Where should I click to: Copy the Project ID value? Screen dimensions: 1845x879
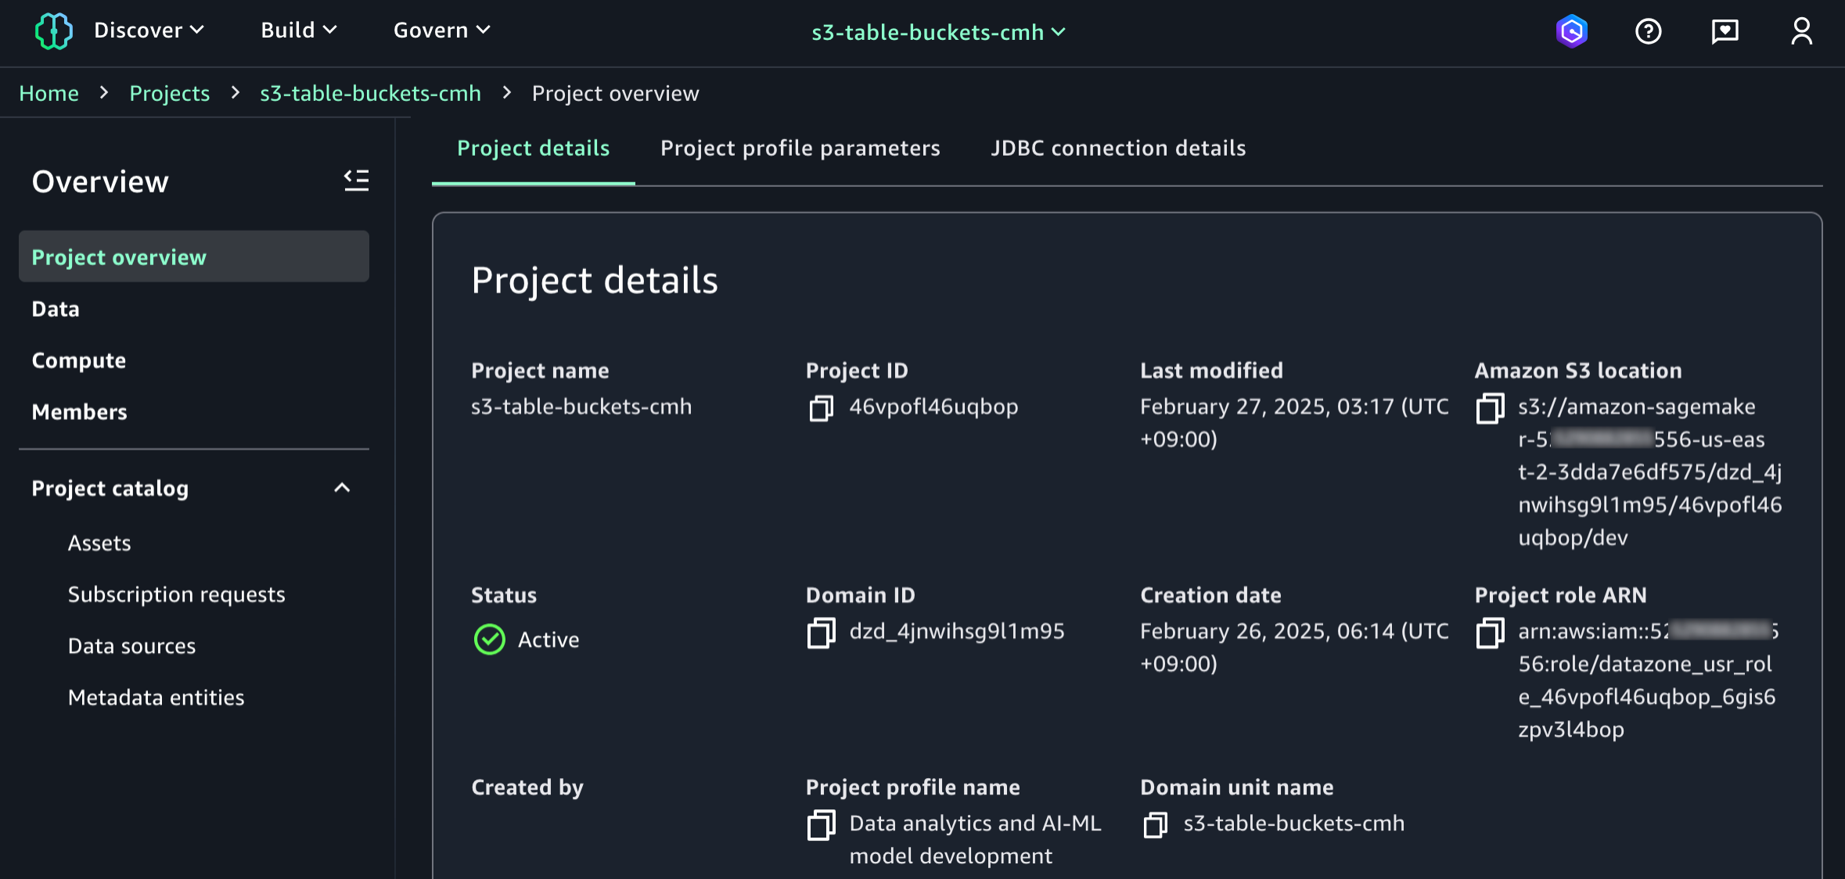click(x=821, y=407)
